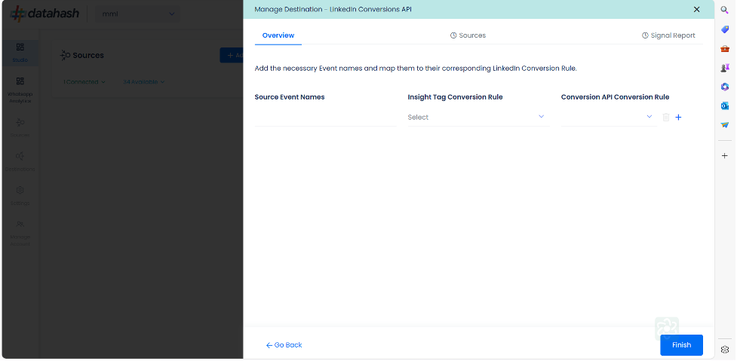Open the Insight Tag Conversion Rule dropdown
Viewport: 737px width, 361px height.
pos(478,117)
